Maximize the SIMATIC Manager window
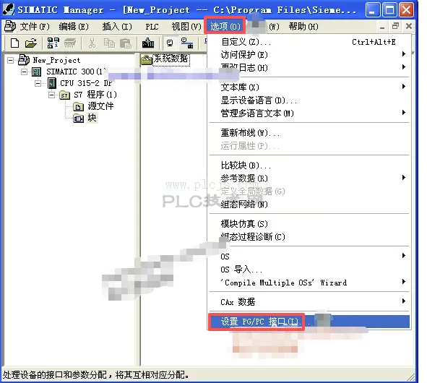The image size is (427, 383). 389,10
